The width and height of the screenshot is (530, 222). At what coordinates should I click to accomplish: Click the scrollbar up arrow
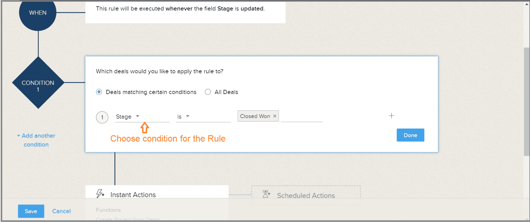click(x=527, y=4)
